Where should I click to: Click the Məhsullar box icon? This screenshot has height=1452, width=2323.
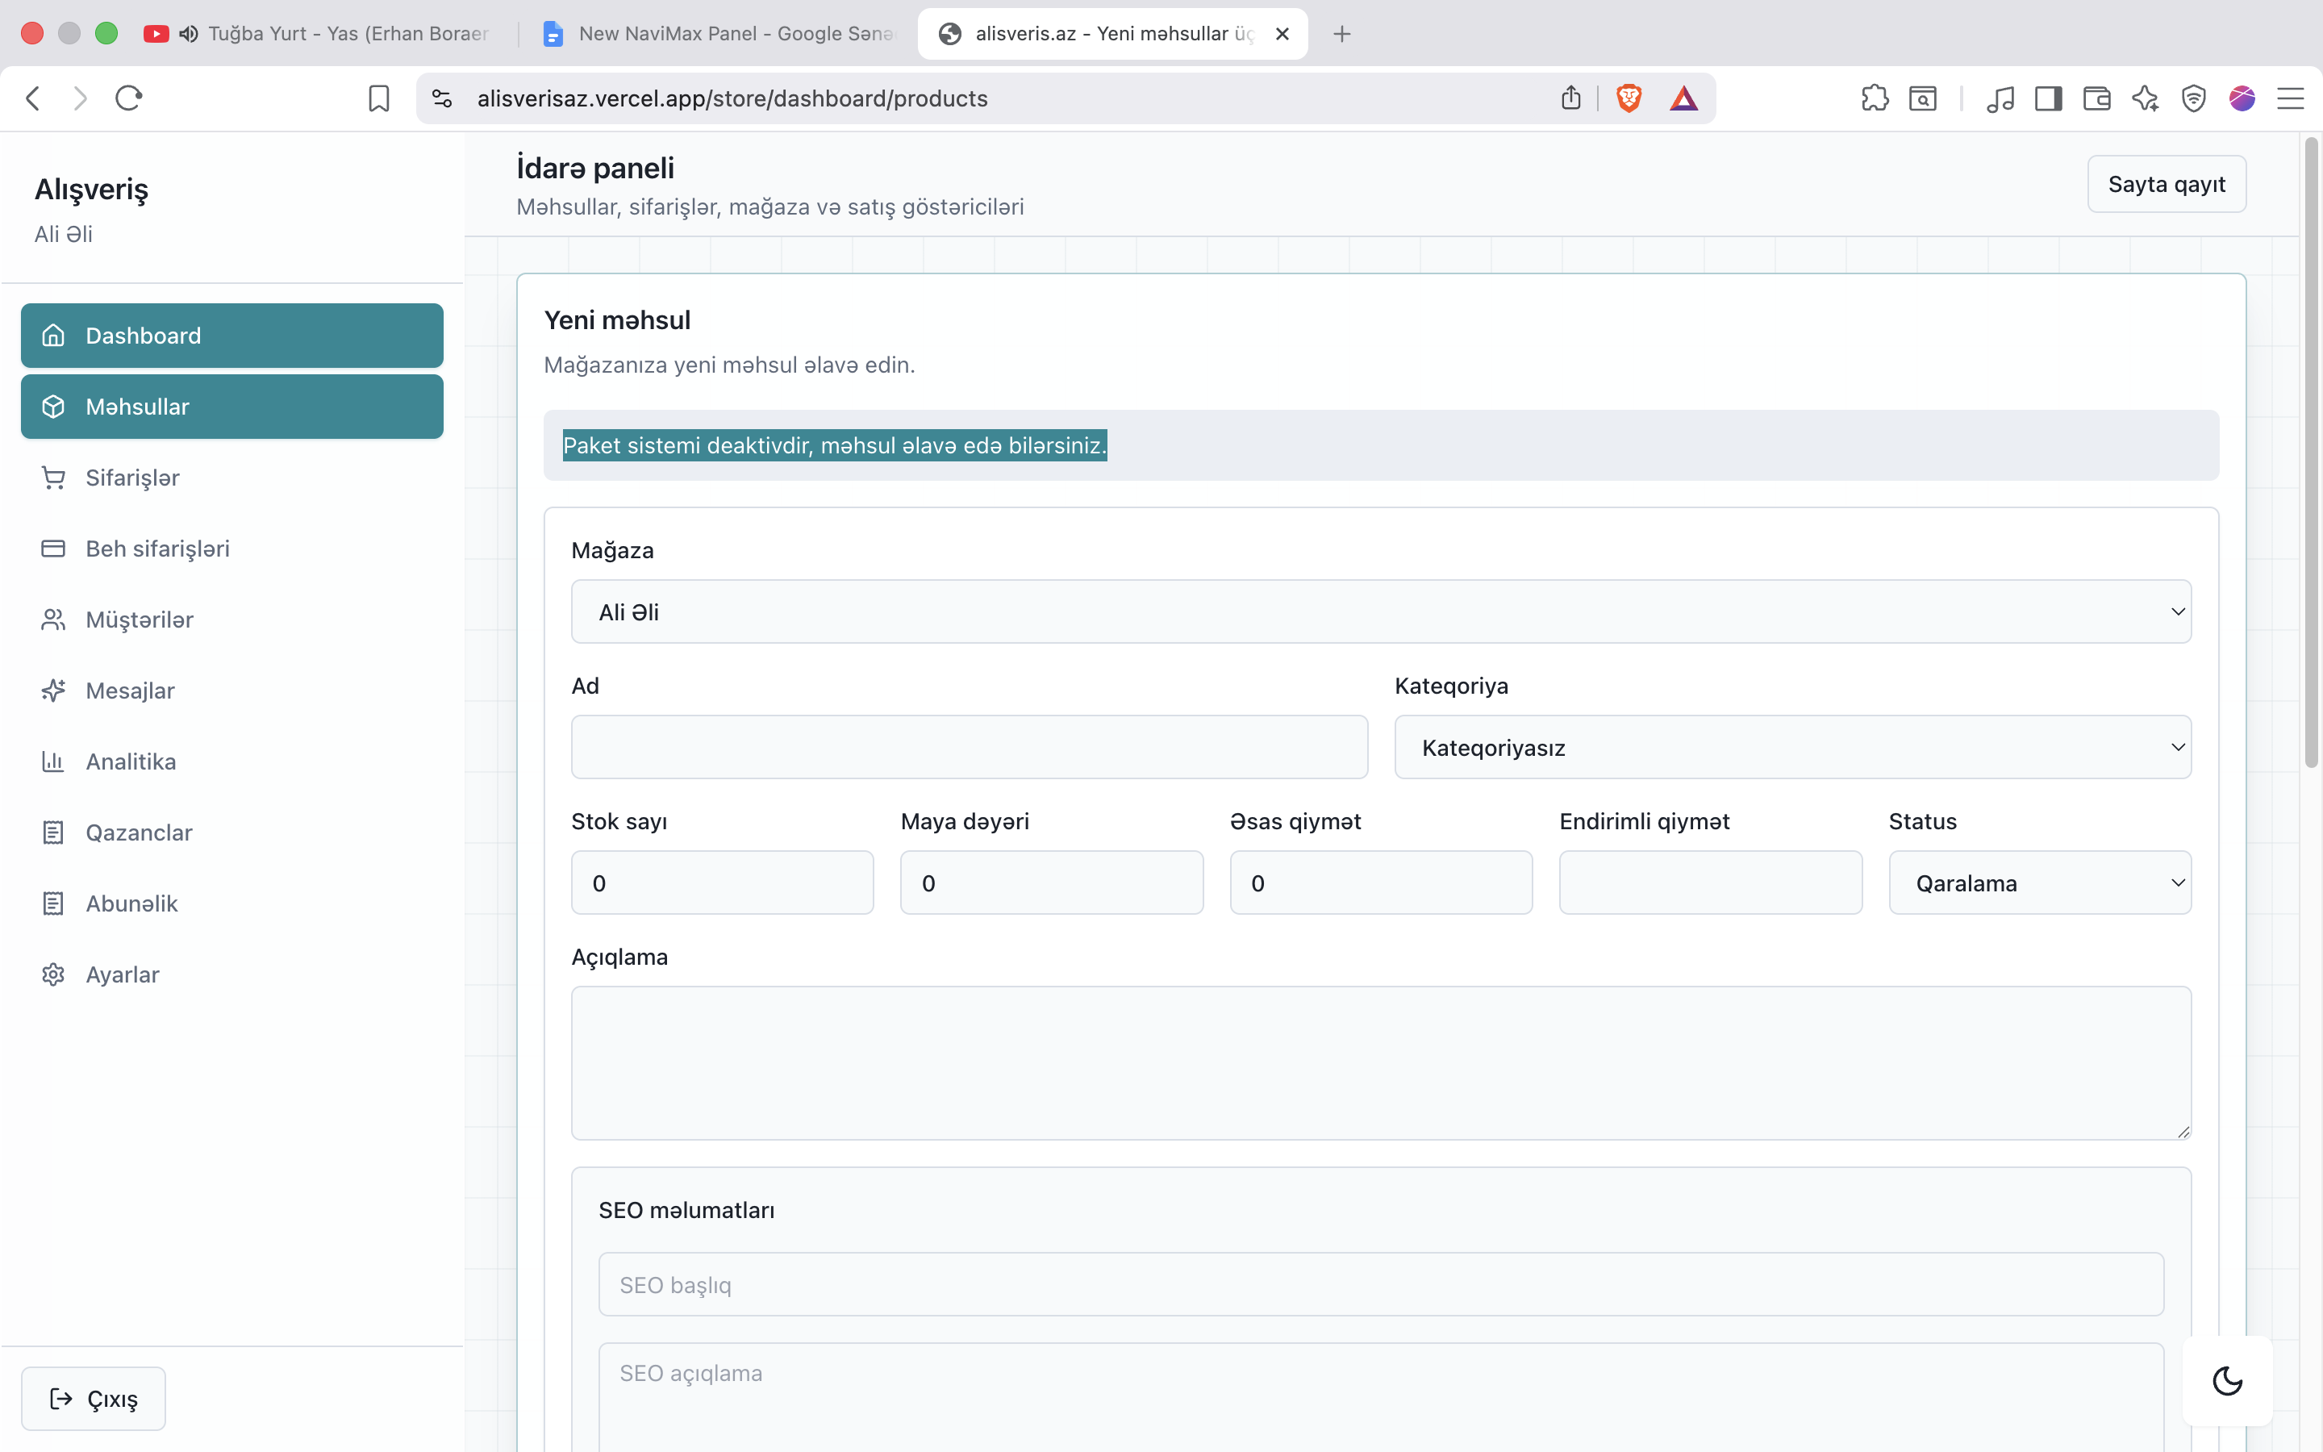54,407
